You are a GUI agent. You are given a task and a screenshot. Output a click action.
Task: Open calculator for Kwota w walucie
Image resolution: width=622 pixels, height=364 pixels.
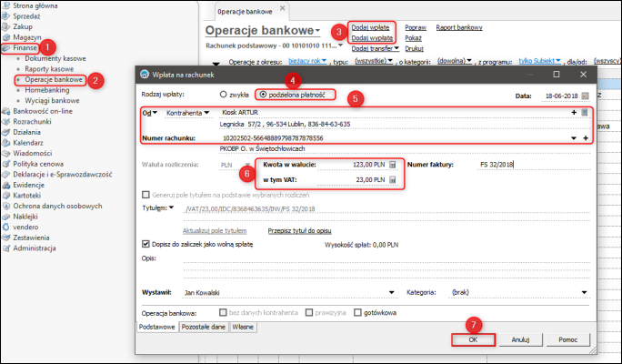(392, 165)
